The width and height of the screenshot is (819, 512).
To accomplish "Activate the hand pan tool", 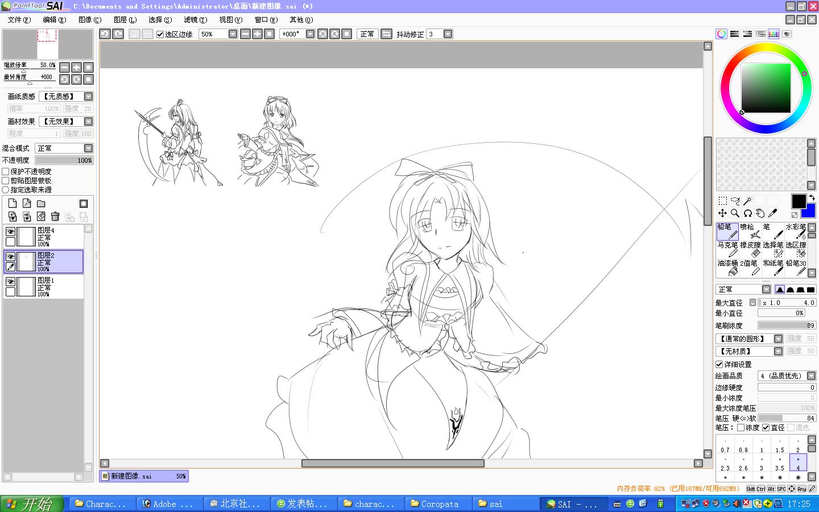I will tap(760, 213).
